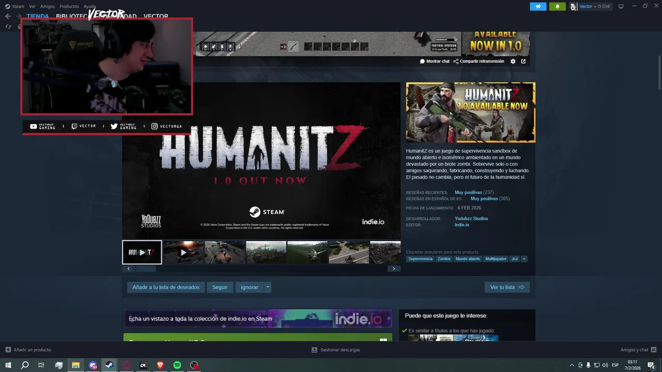Image resolution: width=662 pixels, height=372 pixels.
Task: Click the HumanitZ 1.0 capsule image
Action: click(471, 112)
